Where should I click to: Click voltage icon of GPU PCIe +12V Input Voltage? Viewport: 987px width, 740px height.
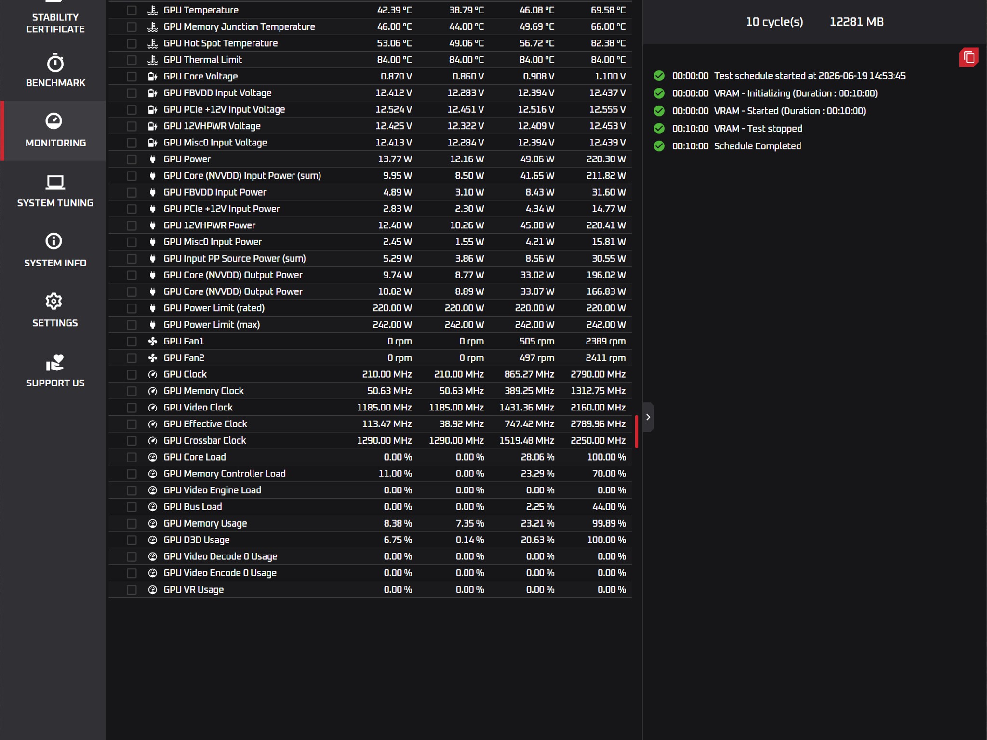(152, 109)
